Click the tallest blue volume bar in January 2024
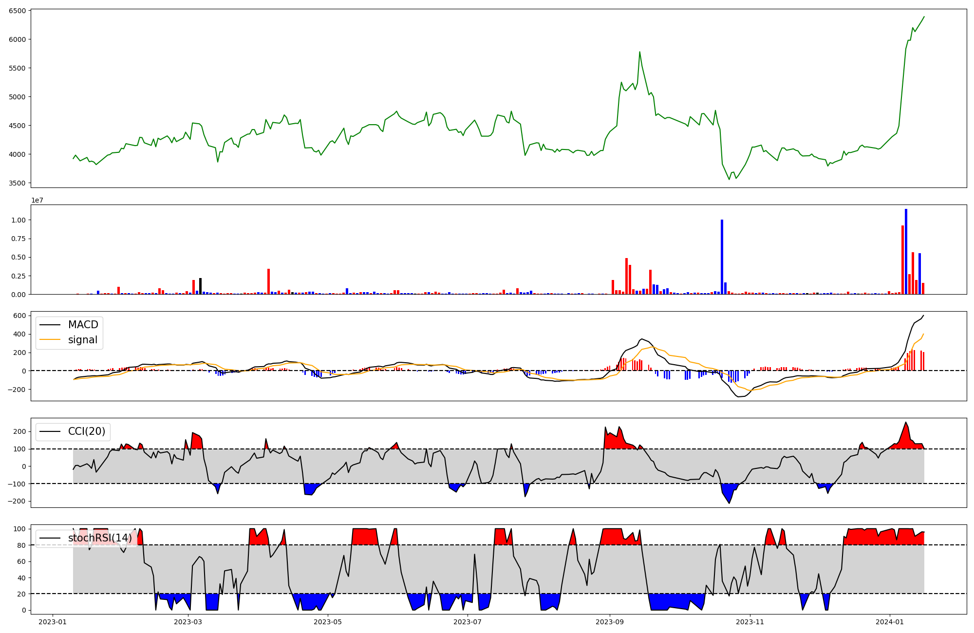 (906, 251)
